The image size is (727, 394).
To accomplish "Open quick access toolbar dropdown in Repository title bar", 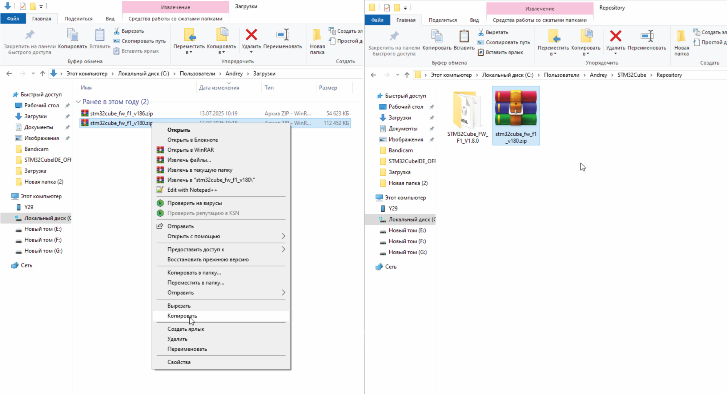I will point(405,8).
